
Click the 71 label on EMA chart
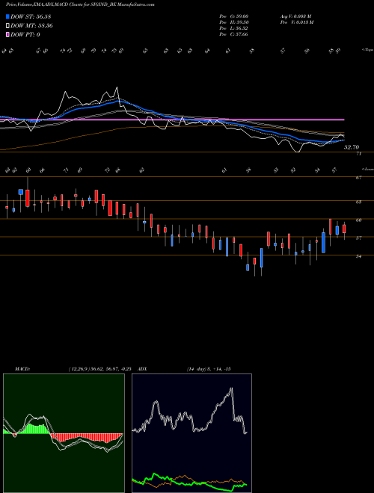(358, 154)
